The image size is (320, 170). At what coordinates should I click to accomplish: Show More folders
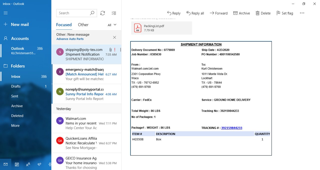pyautogui.click(x=26, y=125)
